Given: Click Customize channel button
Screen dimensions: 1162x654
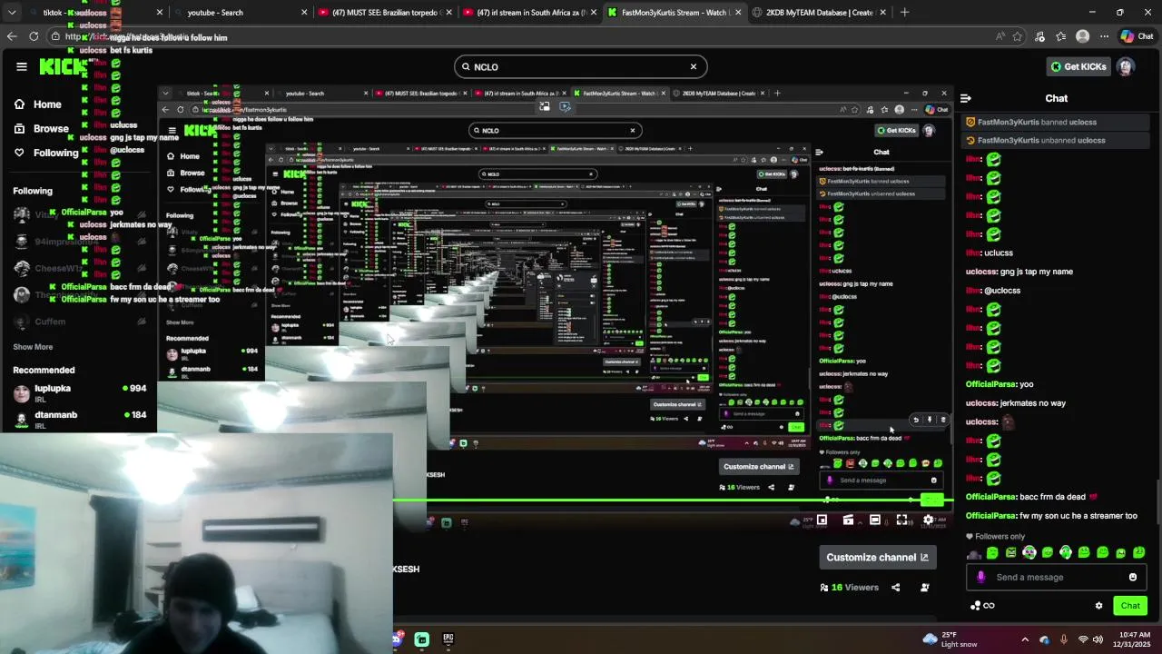Looking at the screenshot, I should click(x=877, y=558).
